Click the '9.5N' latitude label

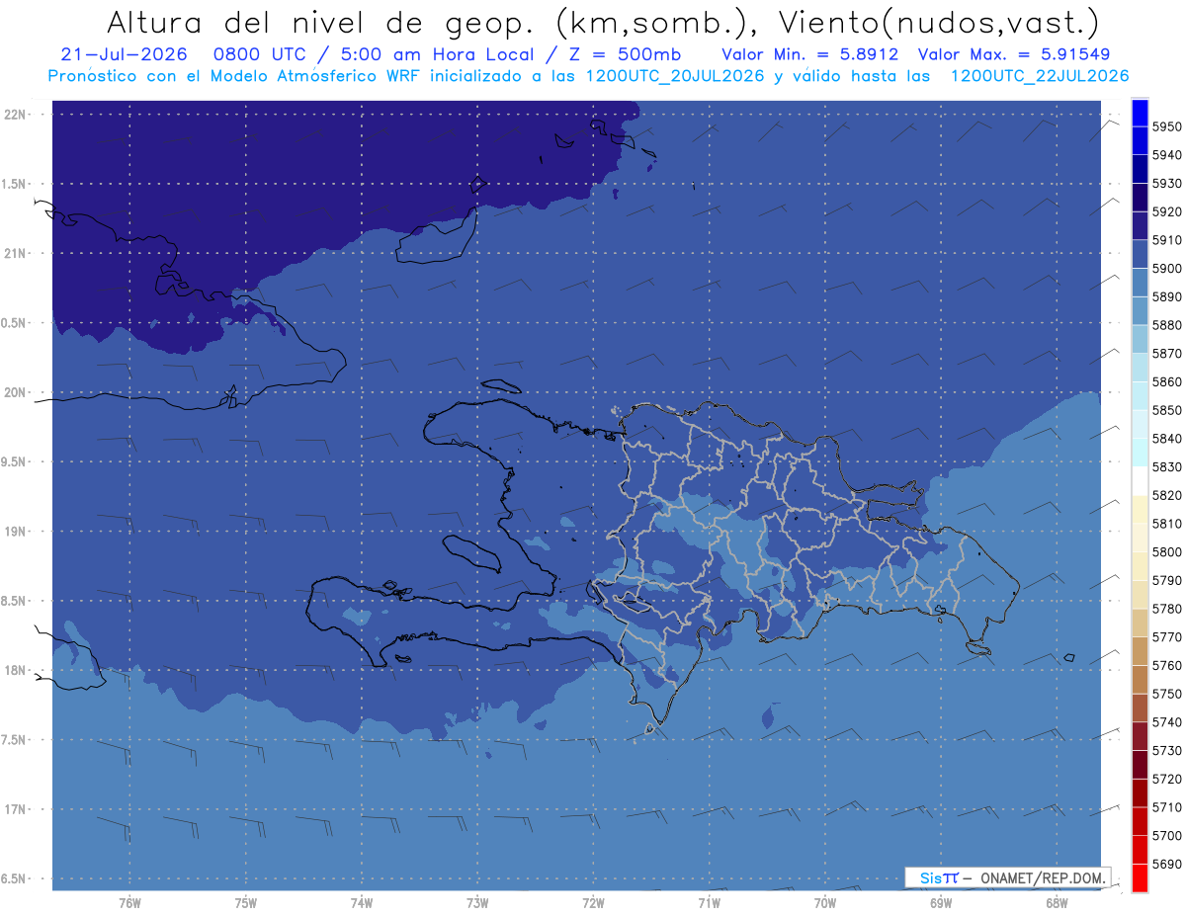(15, 461)
